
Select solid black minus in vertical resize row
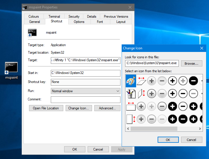[183, 119]
